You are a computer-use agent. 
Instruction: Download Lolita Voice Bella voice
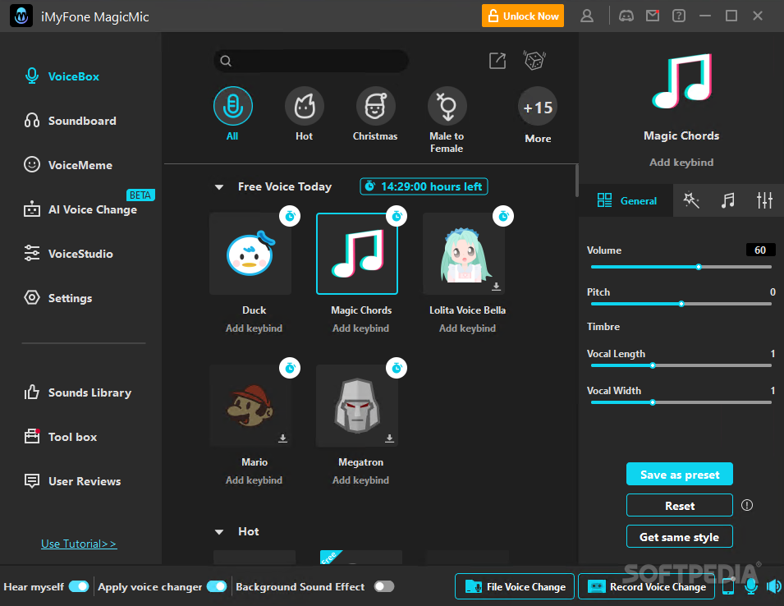tap(496, 286)
